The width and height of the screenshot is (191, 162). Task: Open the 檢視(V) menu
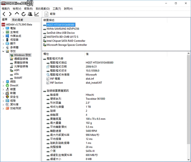[x=17, y=9]
